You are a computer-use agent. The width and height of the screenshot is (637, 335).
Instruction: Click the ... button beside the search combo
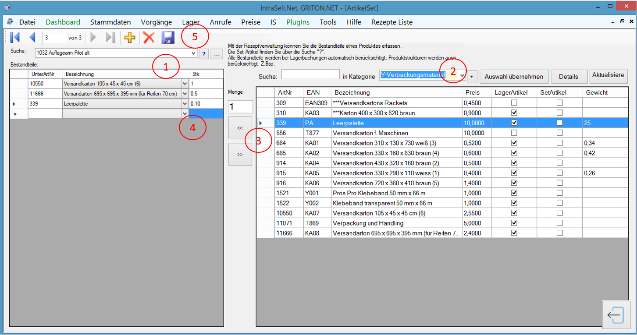(x=217, y=54)
